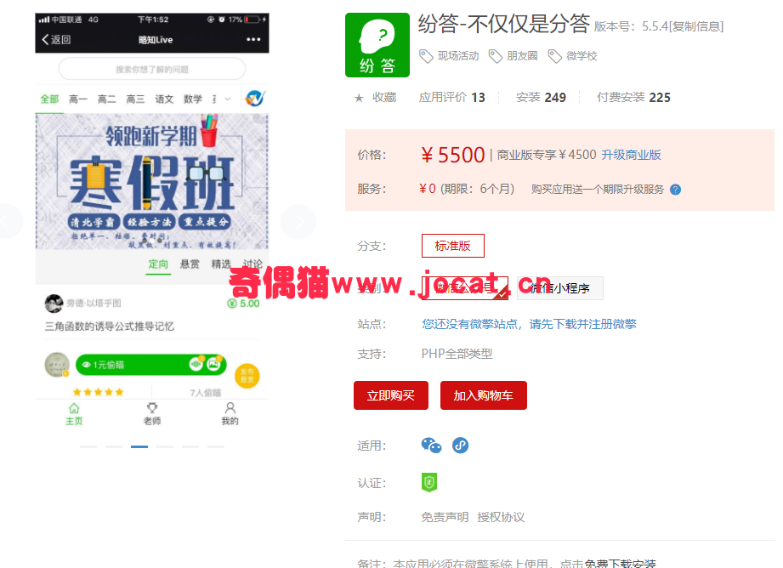Tap the green 1元偷瞄 answer bar
The height and width of the screenshot is (568, 783).
(150, 365)
